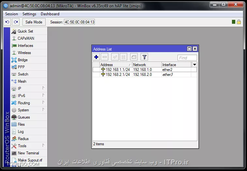247x171 pixels.
Task: Click the Find search box
Action: [187, 58]
